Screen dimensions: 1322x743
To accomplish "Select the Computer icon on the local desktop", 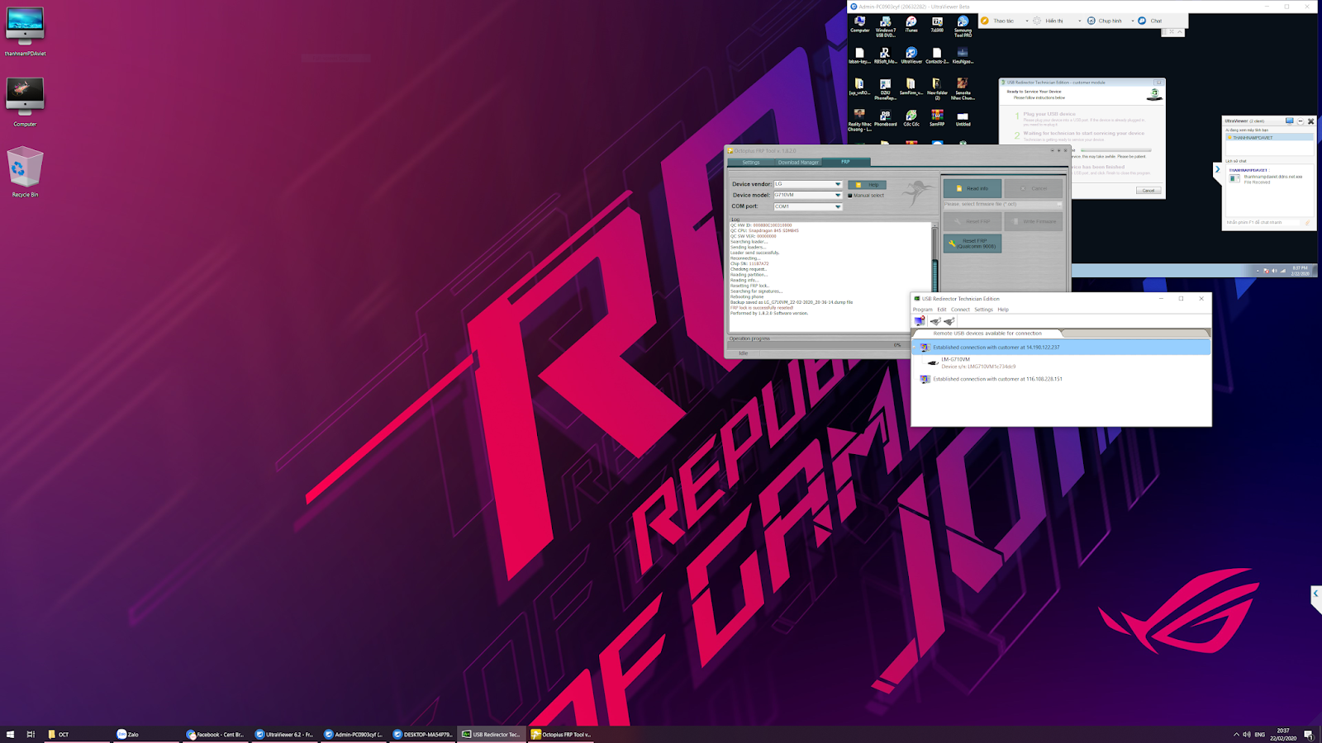I will 25,102.
